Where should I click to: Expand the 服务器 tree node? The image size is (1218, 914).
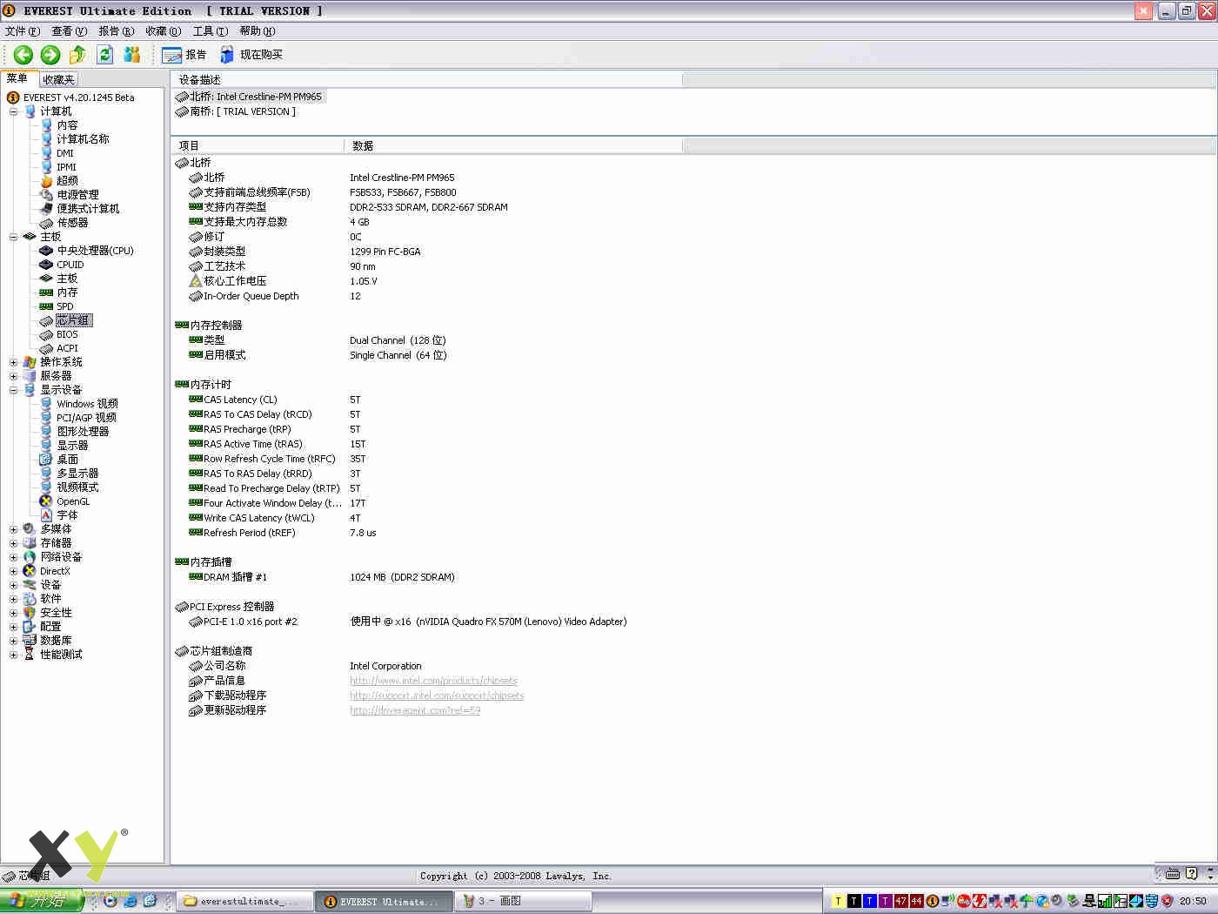coord(13,376)
